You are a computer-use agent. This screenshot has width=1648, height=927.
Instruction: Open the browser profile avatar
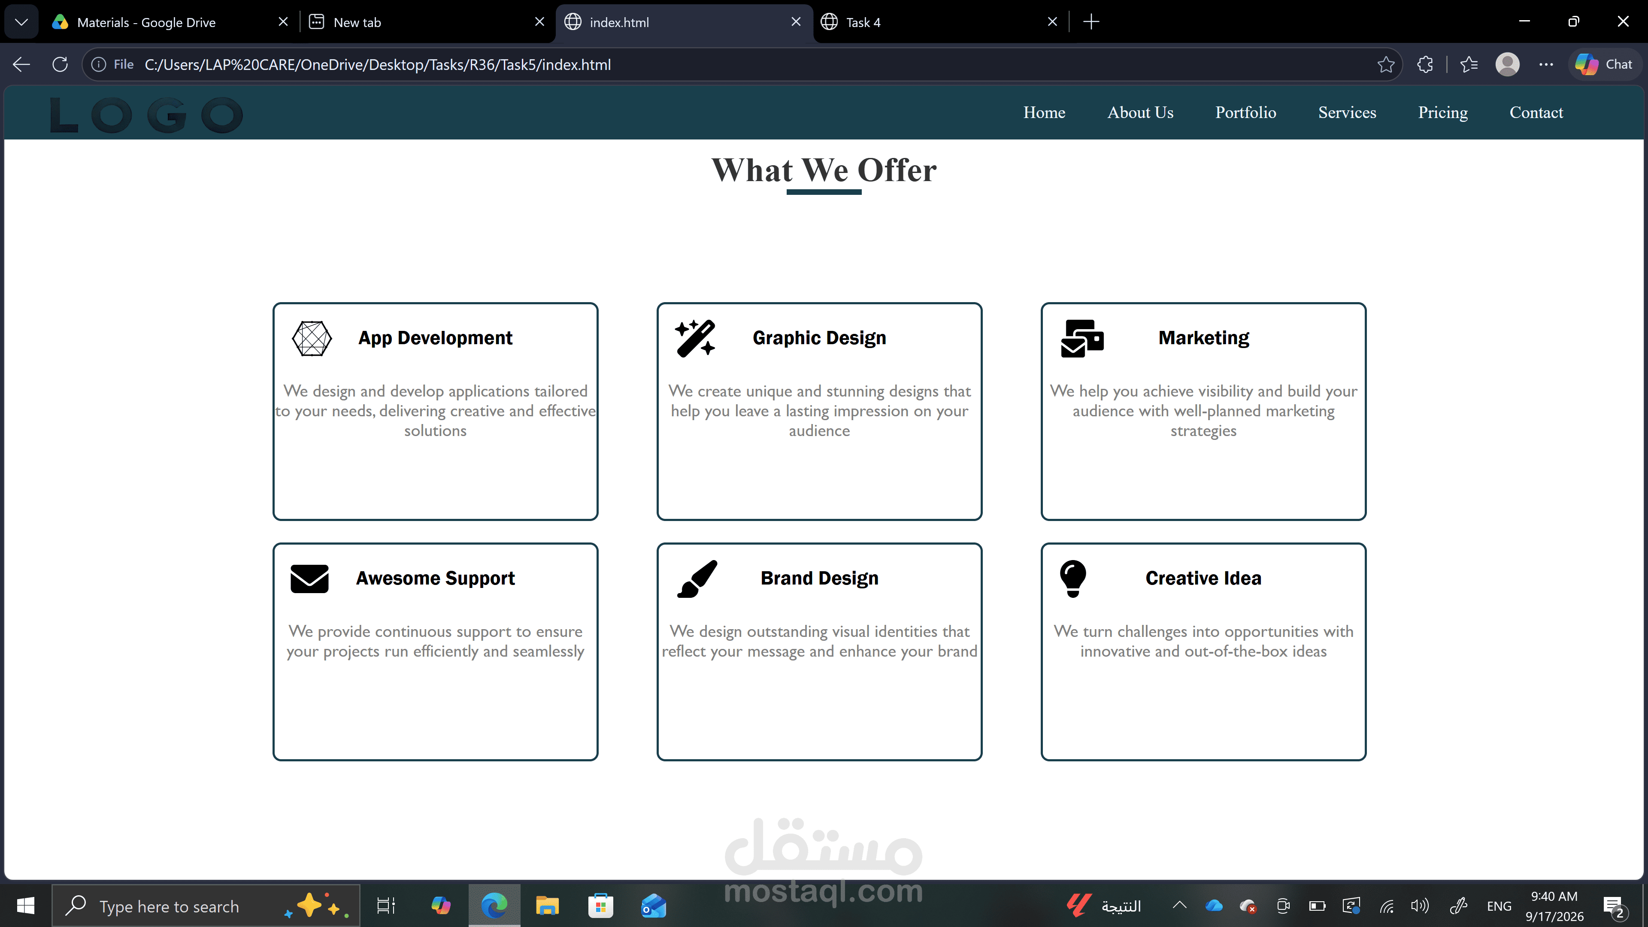pos(1507,65)
